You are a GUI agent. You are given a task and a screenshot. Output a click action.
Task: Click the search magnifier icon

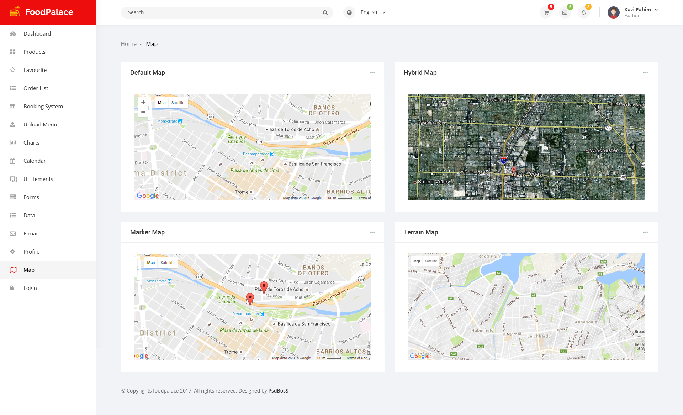coord(325,13)
